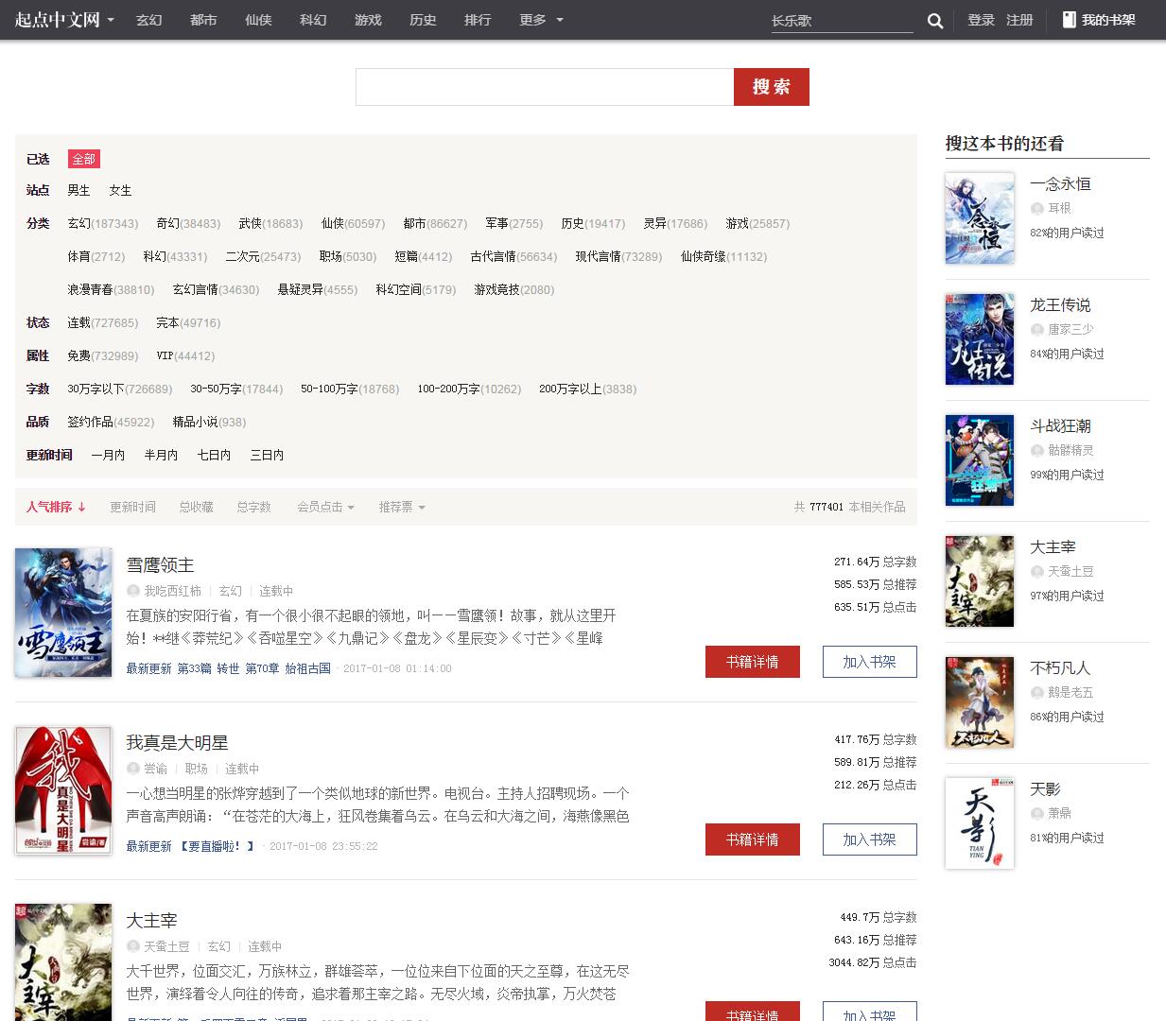The width and height of the screenshot is (1166, 1021).
Task: Filter by 女生 site
Action: [x=120, y=190]
